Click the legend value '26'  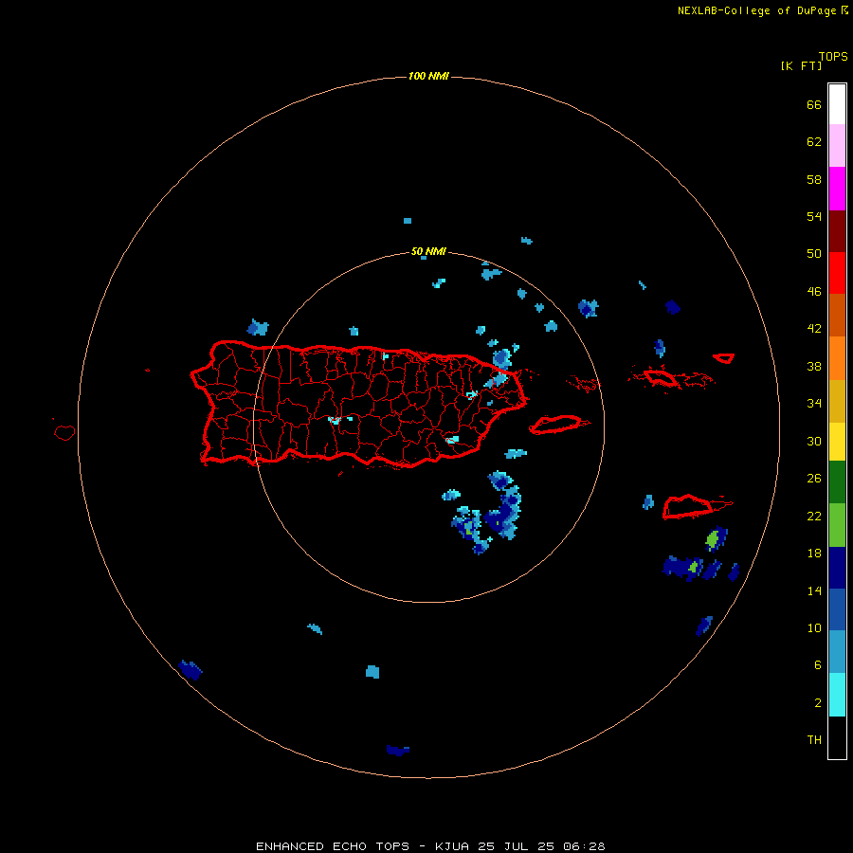(814, 479)
